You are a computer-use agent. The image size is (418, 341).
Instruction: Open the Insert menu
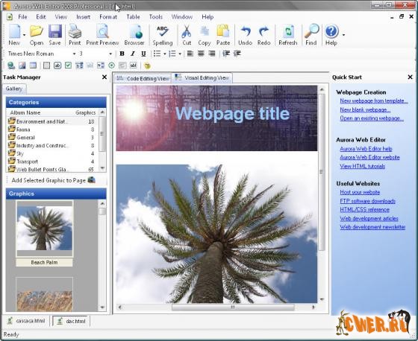83,17
